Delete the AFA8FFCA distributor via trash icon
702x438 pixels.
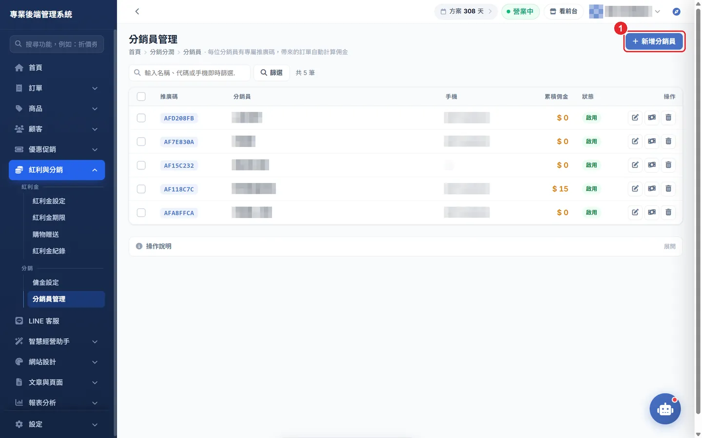pyautogui.click(x=668, y=212)
